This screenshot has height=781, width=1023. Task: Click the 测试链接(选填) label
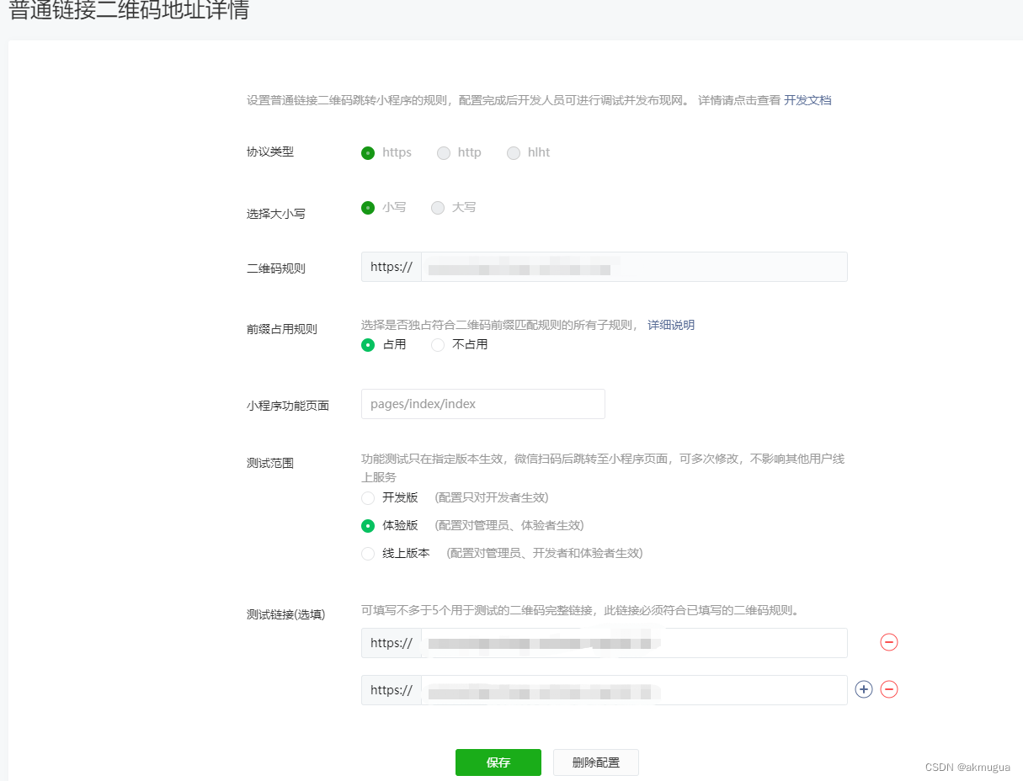point(286,614)
